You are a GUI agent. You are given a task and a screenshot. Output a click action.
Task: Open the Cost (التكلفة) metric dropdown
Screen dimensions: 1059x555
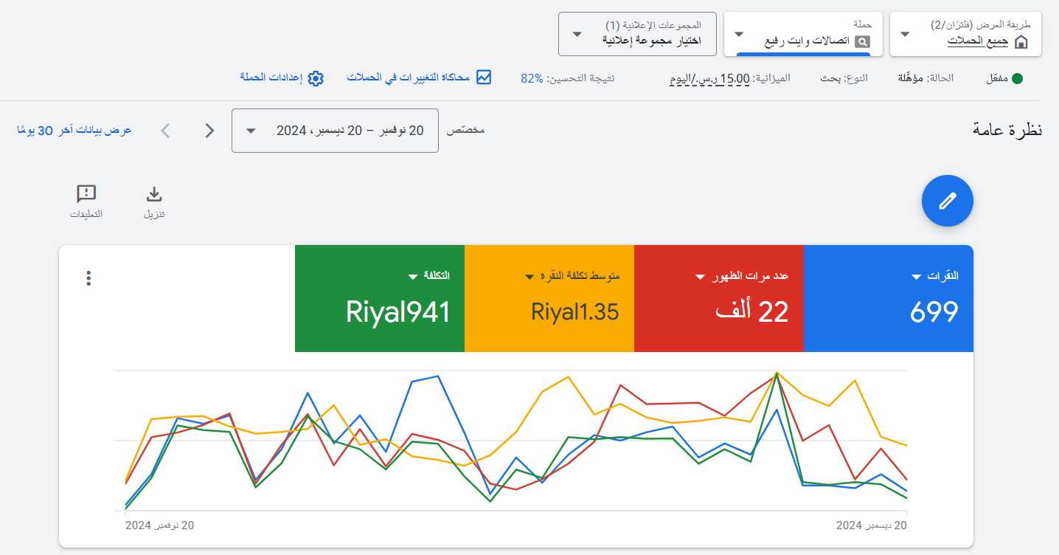pos(428,276)
